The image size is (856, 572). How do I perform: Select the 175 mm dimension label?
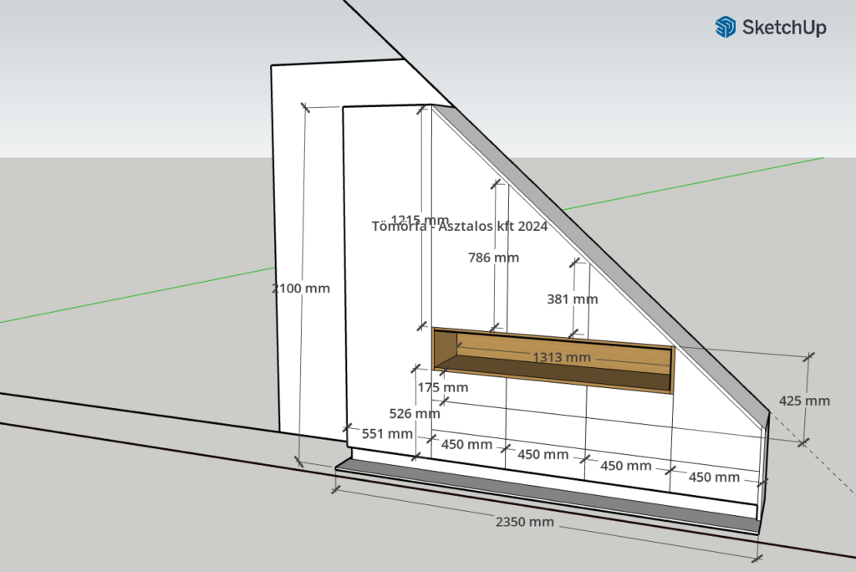coord(443,387)
